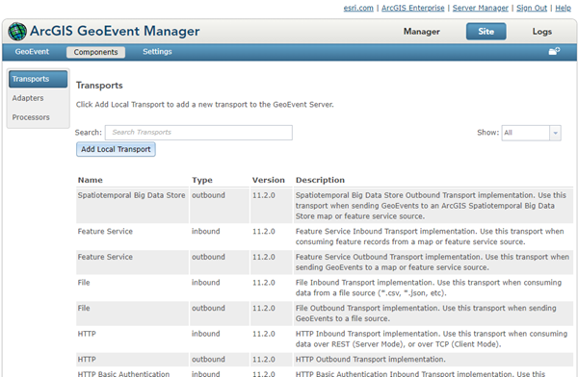This screenshot has height=377, width=578.
Task: Select the Components menu item
Action: click(x=95, y=52)
